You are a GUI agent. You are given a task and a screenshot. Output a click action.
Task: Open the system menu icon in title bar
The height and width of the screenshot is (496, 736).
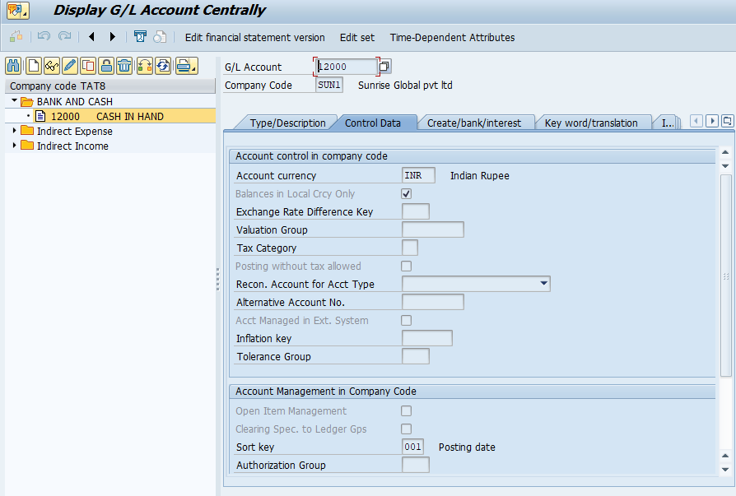tap(18, 11)
